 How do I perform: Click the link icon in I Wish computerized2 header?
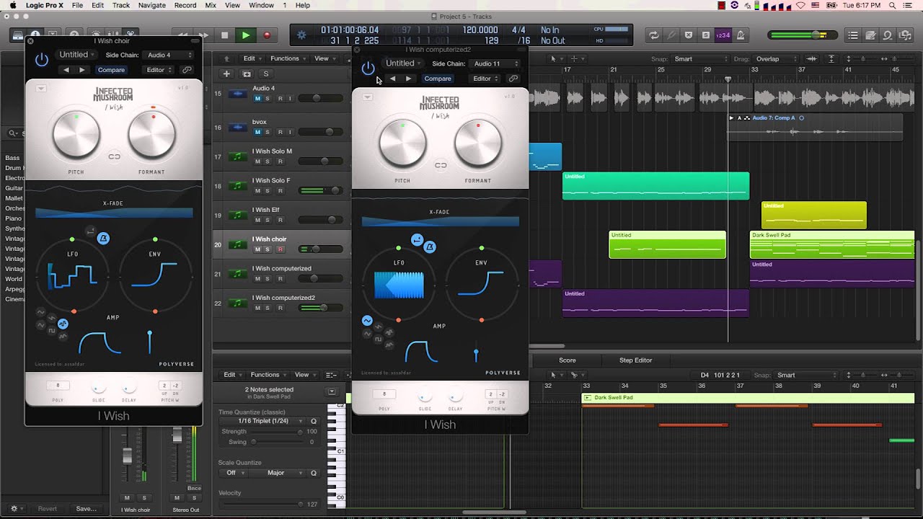513,79
